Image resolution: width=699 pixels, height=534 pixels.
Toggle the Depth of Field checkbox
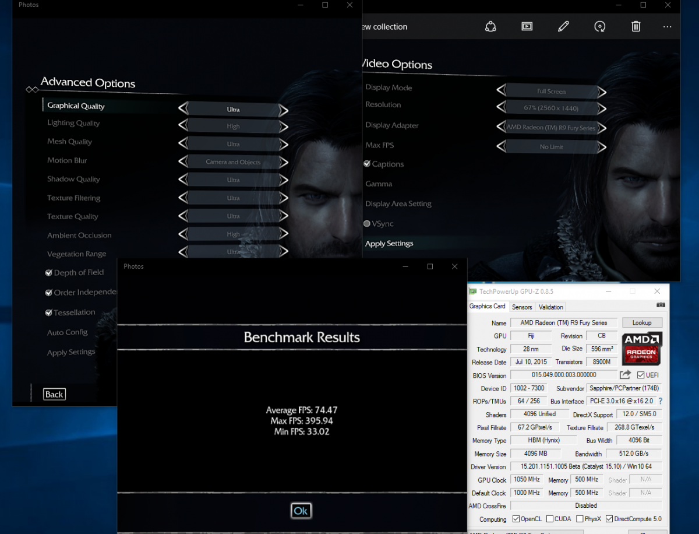pyautogui.click(x=49, y=272)
